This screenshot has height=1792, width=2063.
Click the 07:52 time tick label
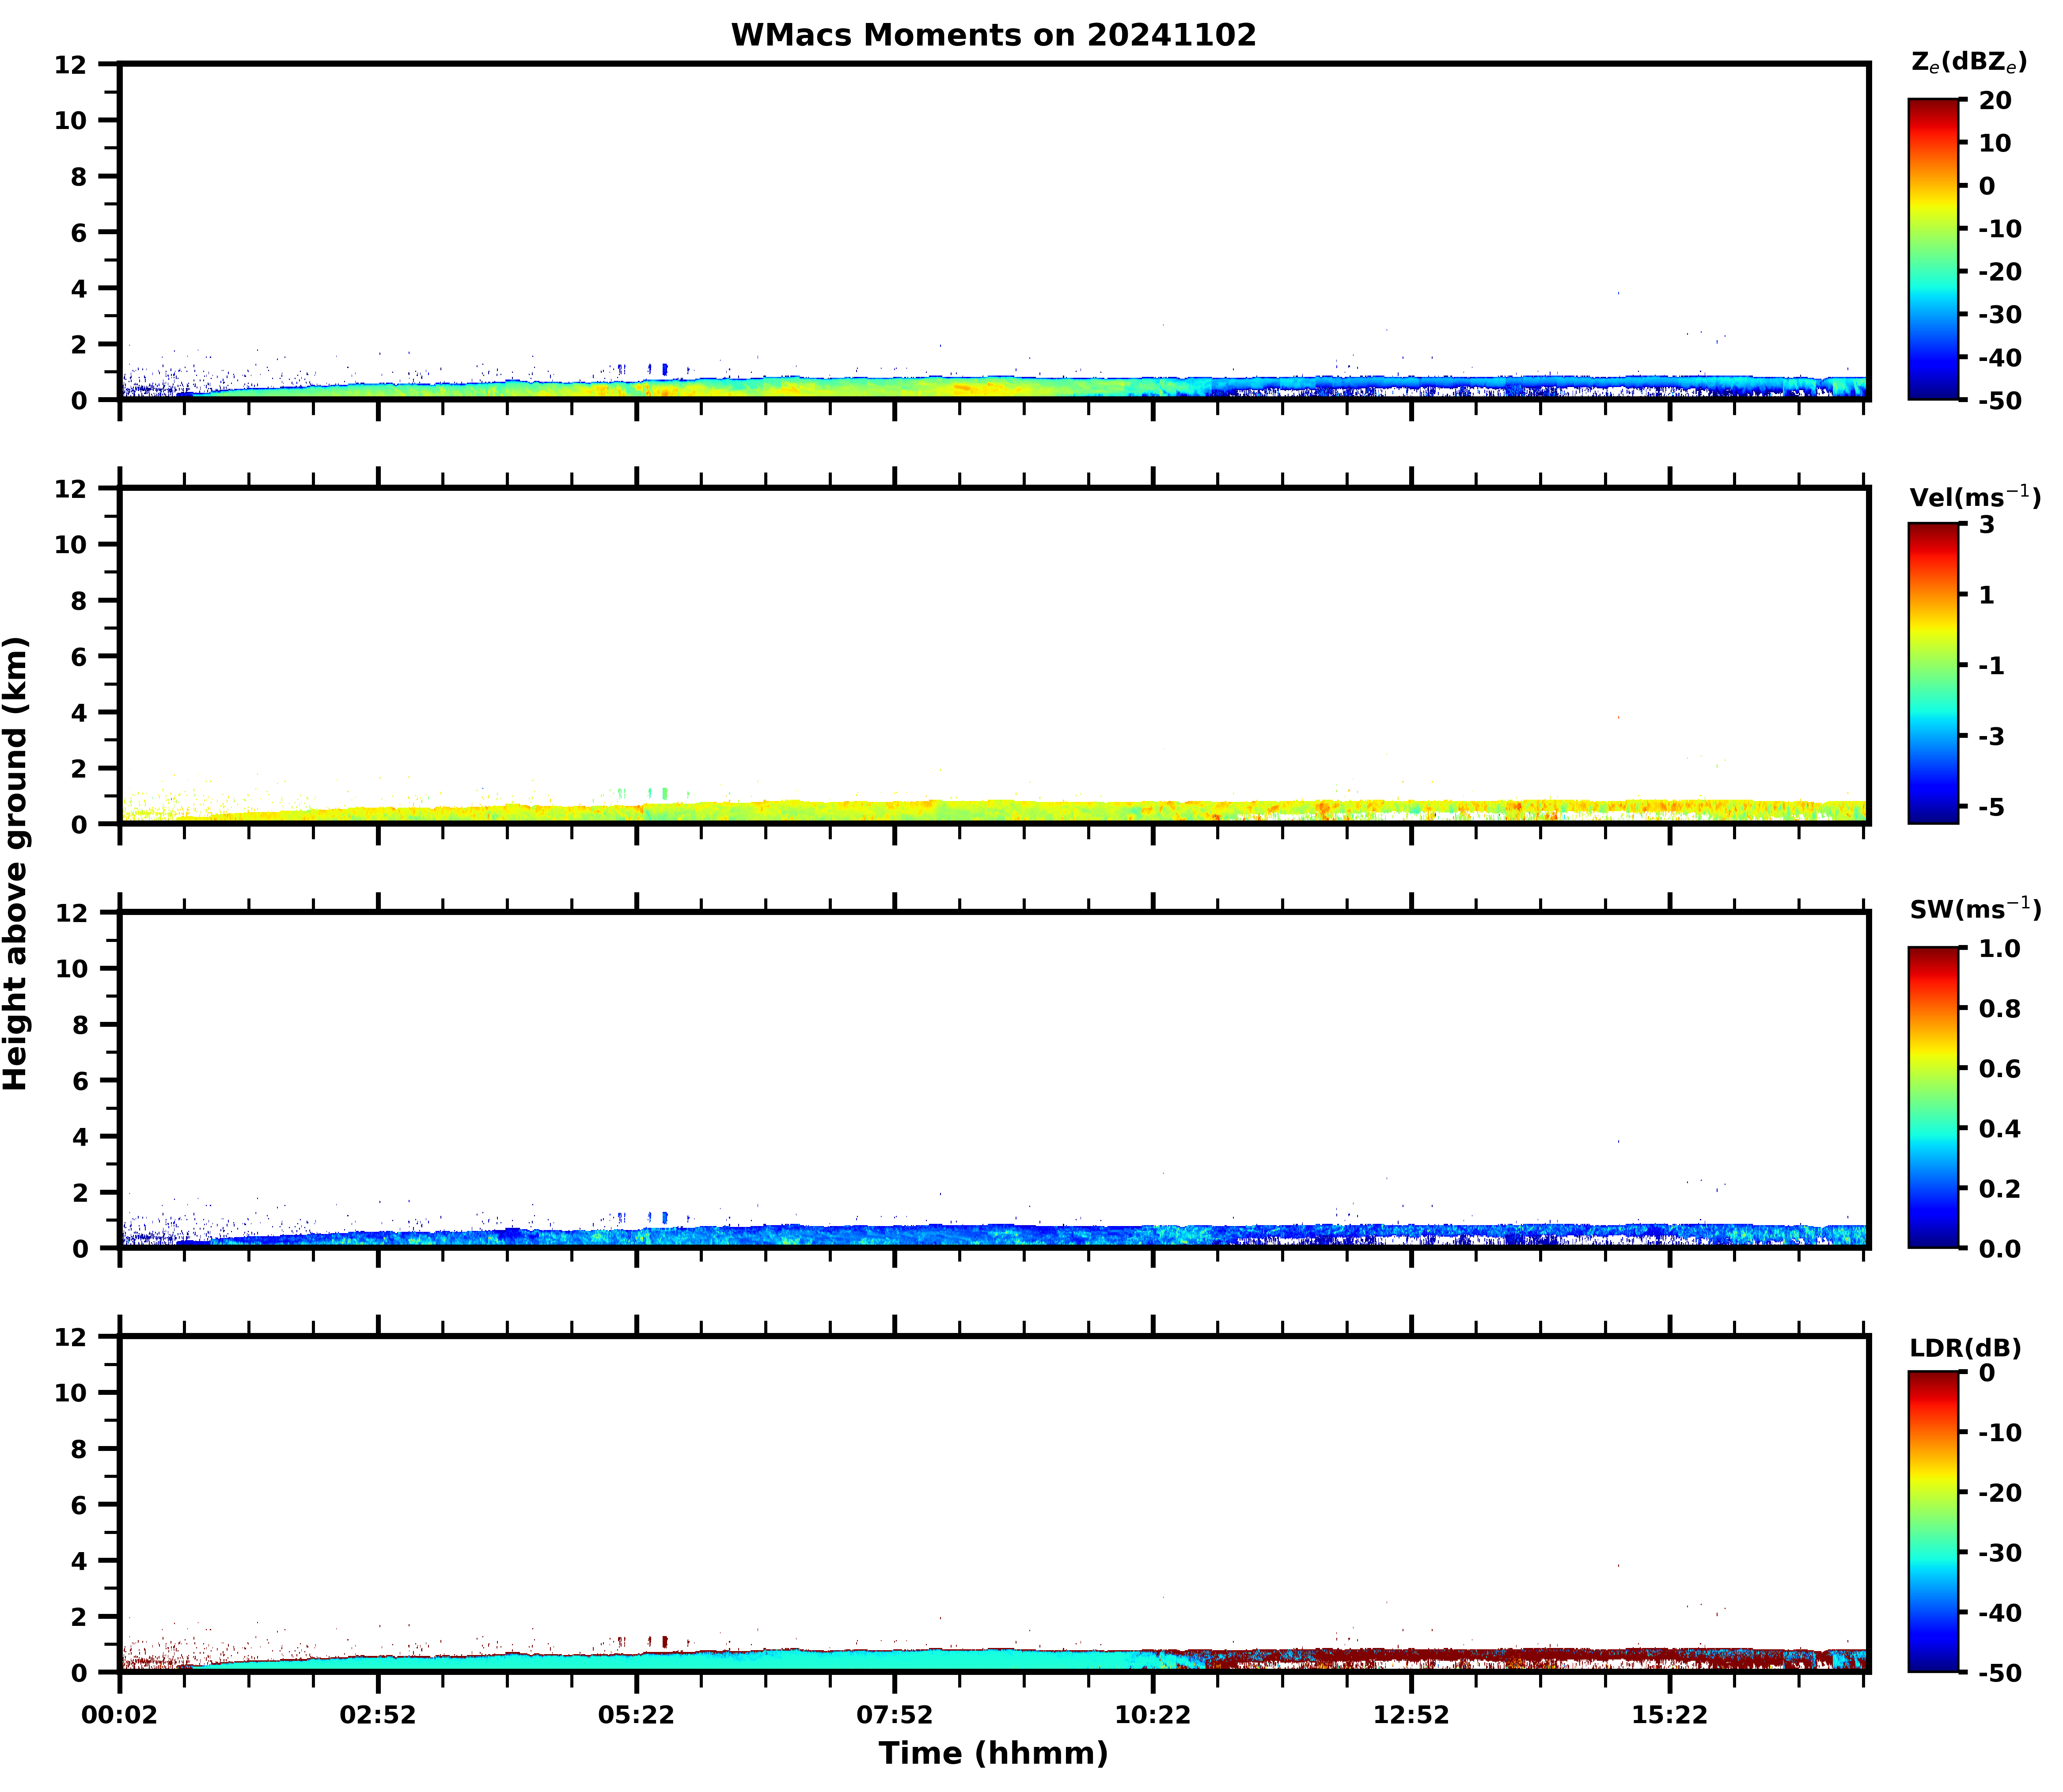click(x=894, y=1716)
